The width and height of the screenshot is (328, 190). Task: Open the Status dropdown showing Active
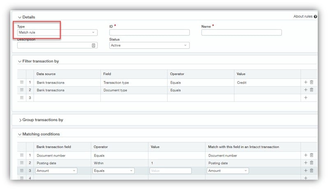tap(149, 45)
